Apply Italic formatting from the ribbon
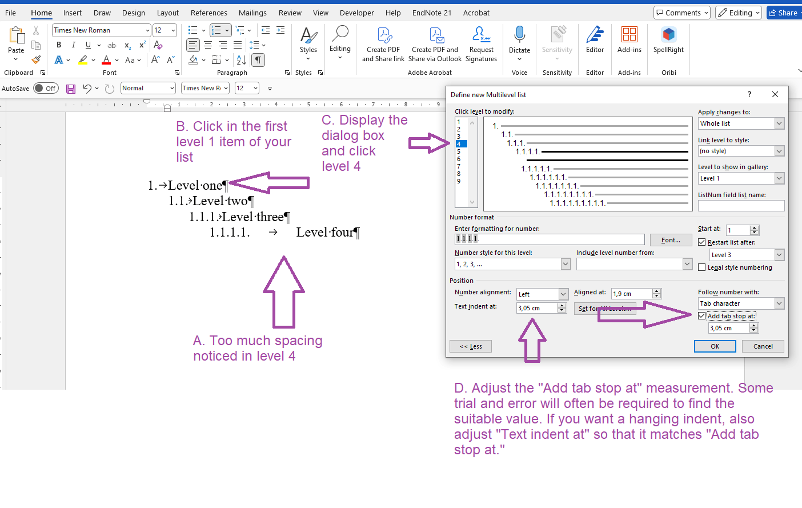 (73, 45)
